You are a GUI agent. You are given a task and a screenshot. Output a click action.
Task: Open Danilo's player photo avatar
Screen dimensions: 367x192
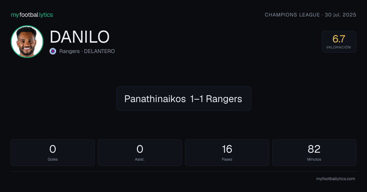tap(27, 41)
